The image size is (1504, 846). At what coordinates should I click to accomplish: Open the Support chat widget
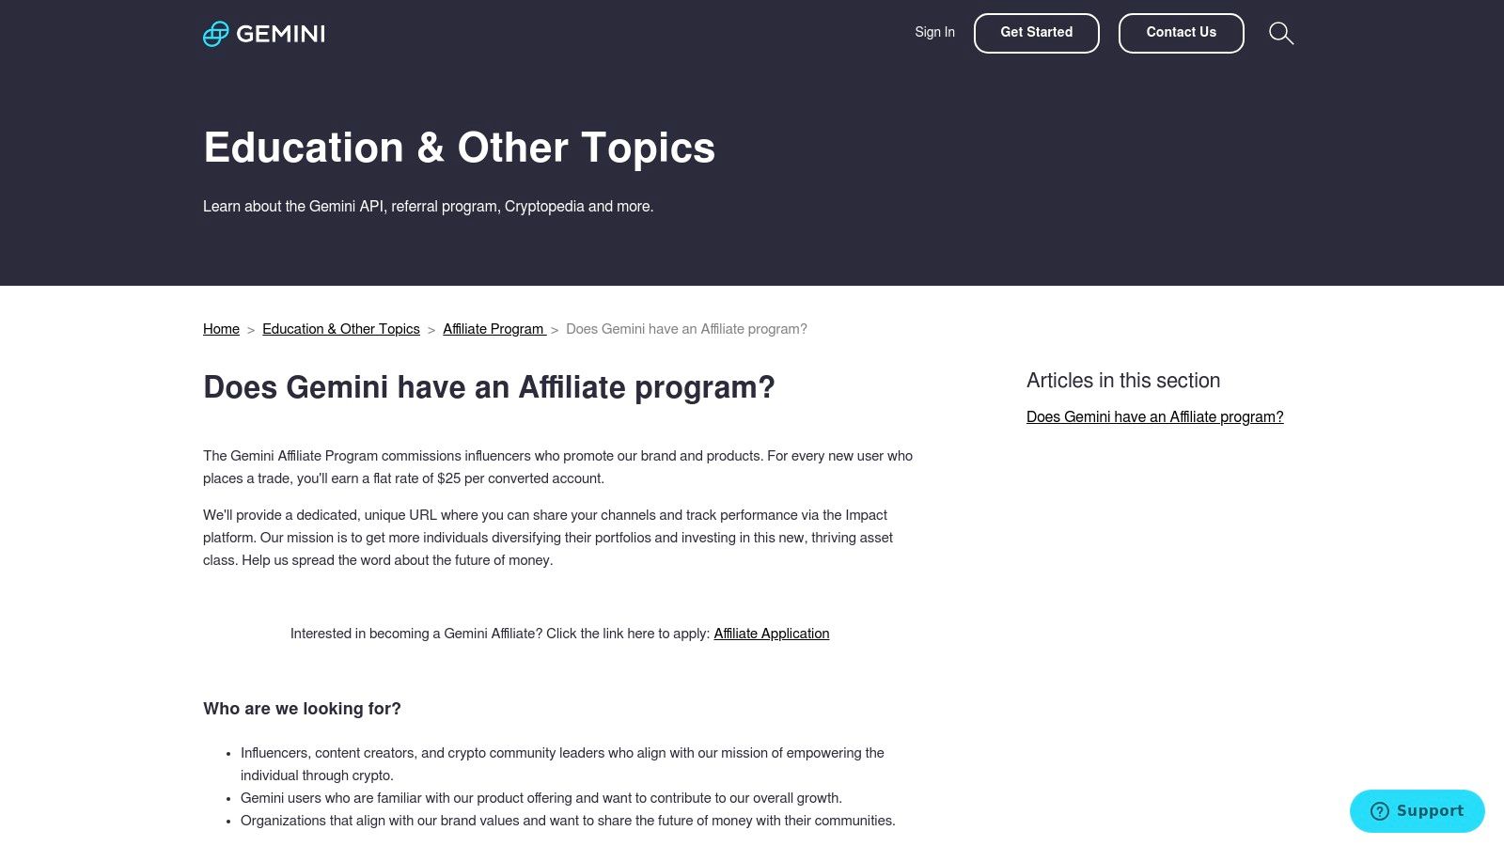pos(1418,810)
